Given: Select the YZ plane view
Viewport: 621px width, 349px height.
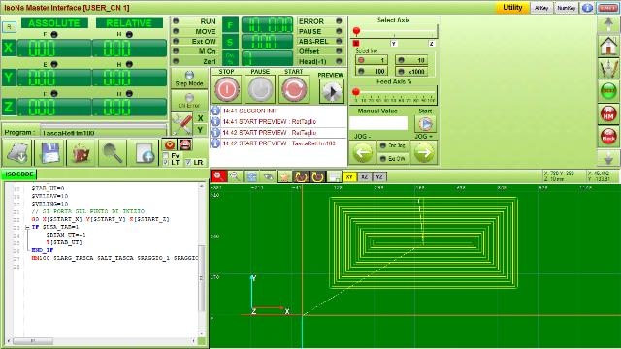Looking at the screenshot, I should (x=379, y=176).
